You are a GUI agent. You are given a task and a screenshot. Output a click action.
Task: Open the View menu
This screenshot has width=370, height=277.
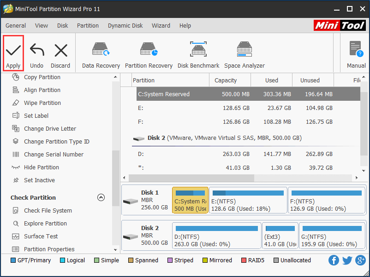[42, 25]
